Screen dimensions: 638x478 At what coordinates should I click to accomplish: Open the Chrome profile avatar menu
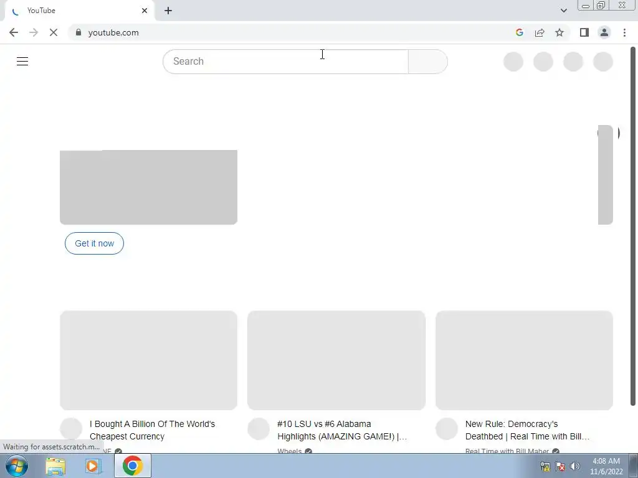click(x=604, y=32)
